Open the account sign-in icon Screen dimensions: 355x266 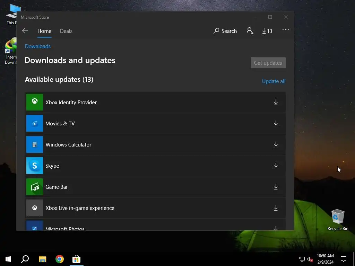(250, 31)
